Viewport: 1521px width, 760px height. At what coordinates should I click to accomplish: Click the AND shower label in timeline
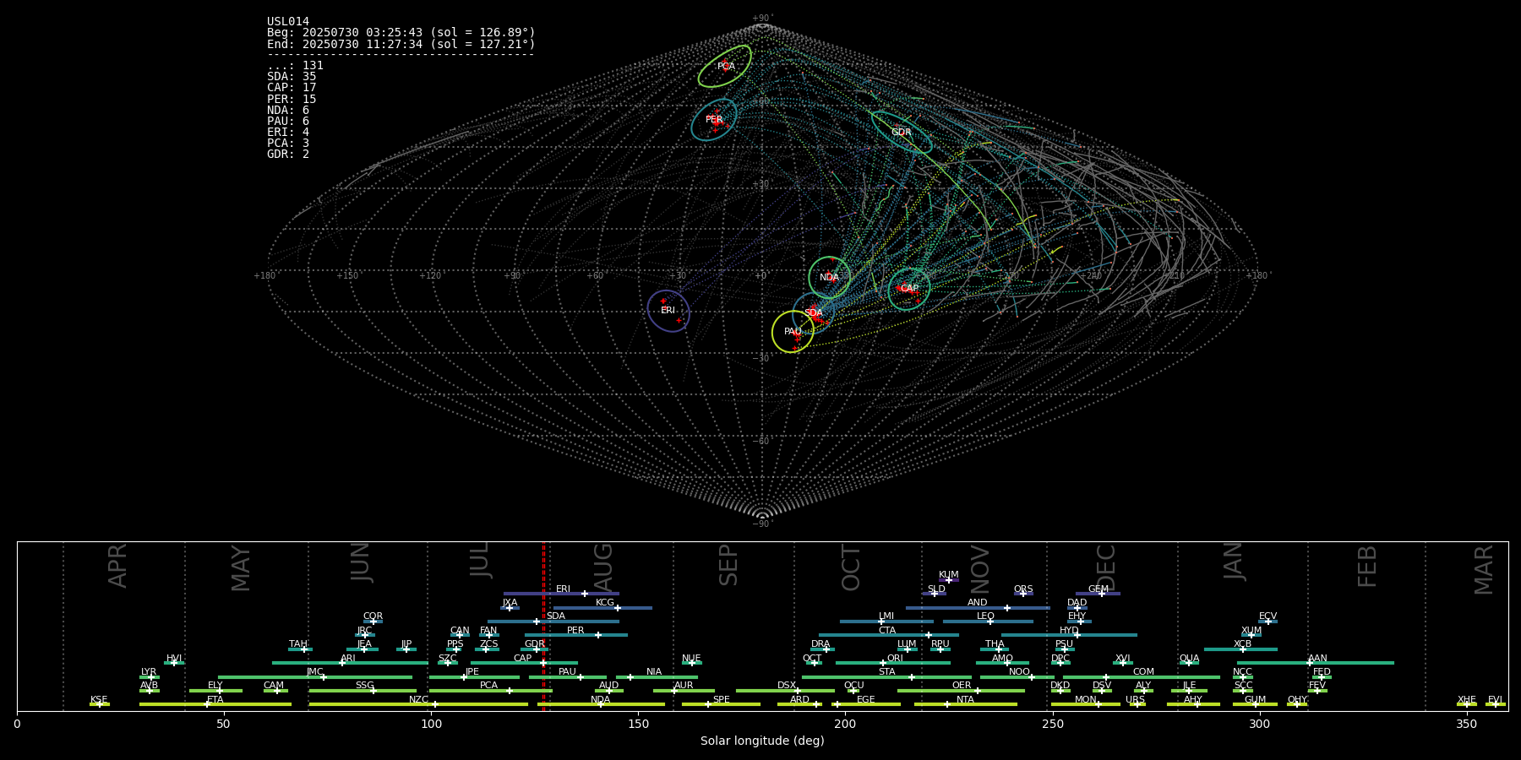(x=978, y=603)
